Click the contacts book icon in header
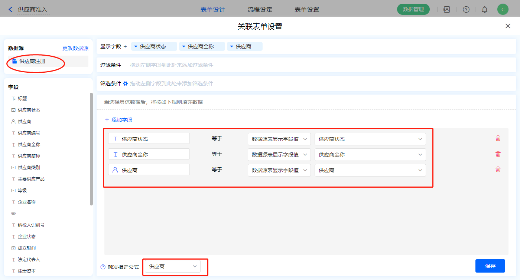 tap(447, 10)
